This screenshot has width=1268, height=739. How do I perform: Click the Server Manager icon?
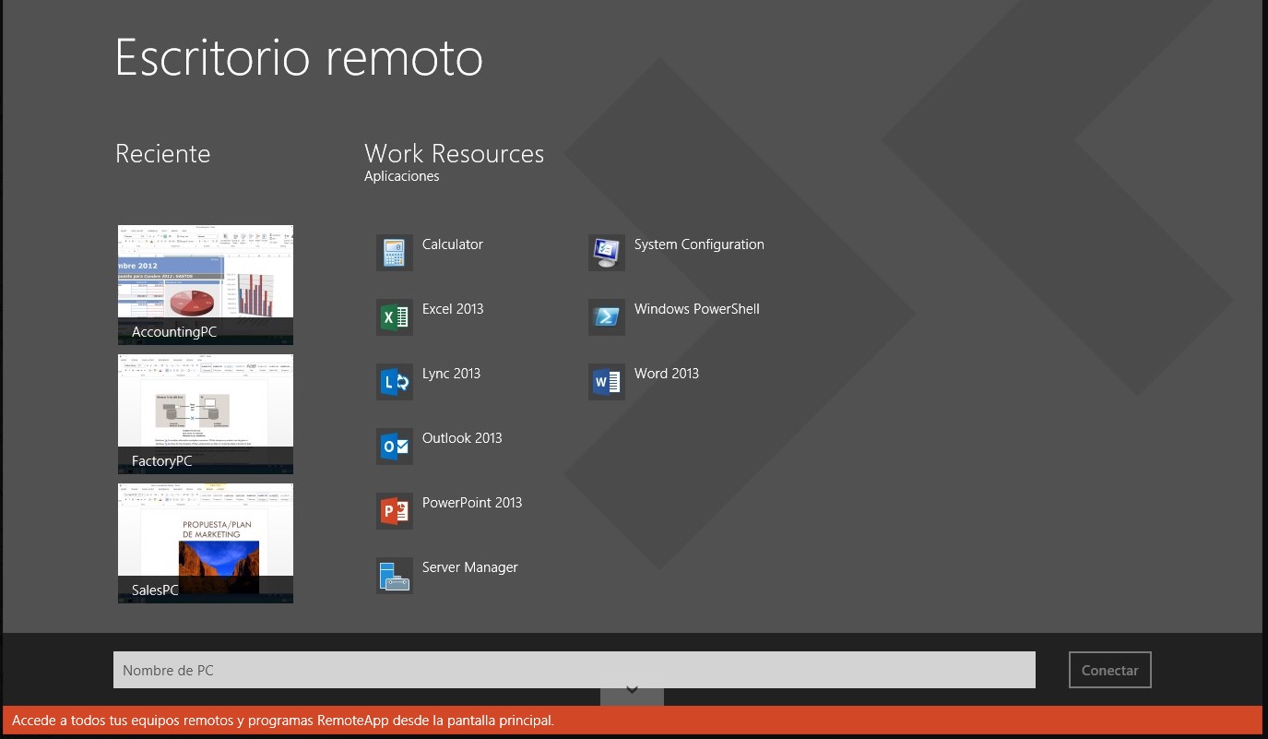point(395,576)
